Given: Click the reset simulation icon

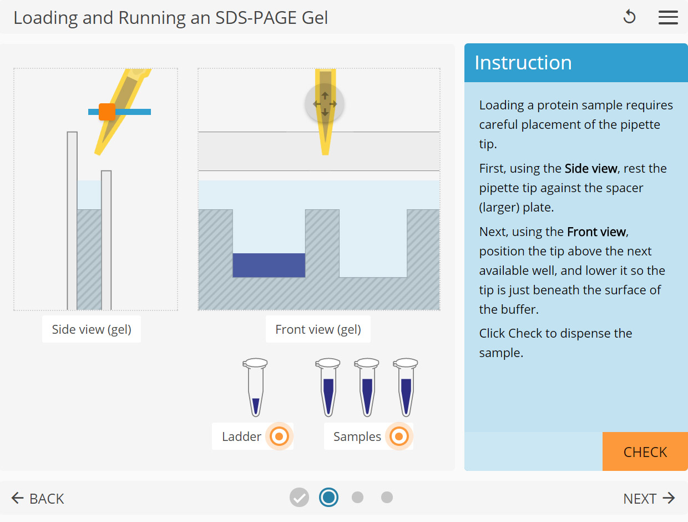Looking at the screenshot, I should tap(630, 17).
